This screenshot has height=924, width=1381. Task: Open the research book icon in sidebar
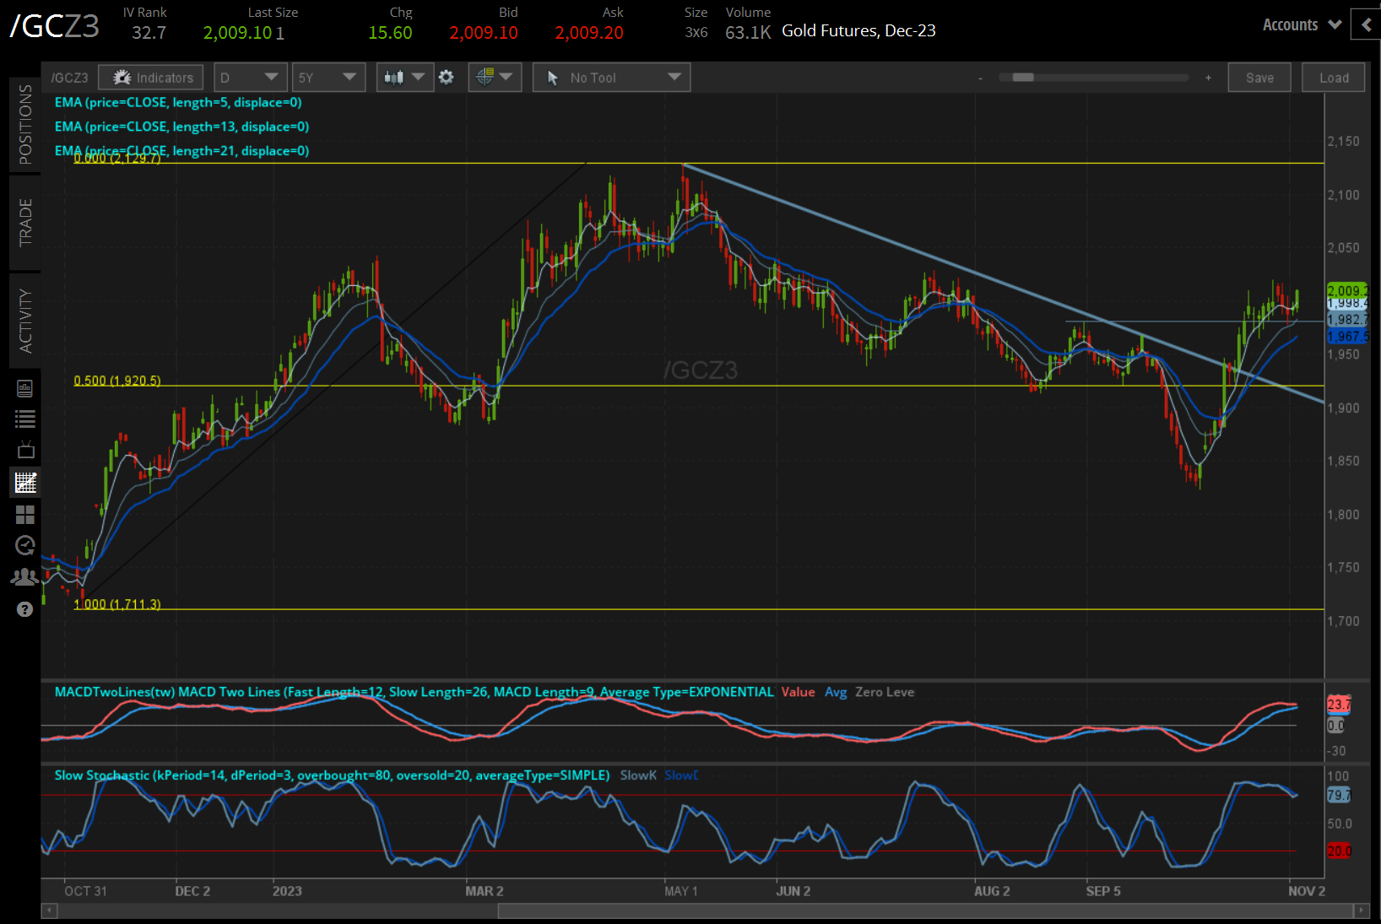[25, 388]
